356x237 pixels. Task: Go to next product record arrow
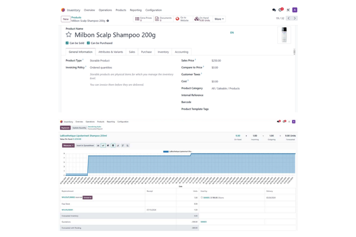[x=295, y=18]
